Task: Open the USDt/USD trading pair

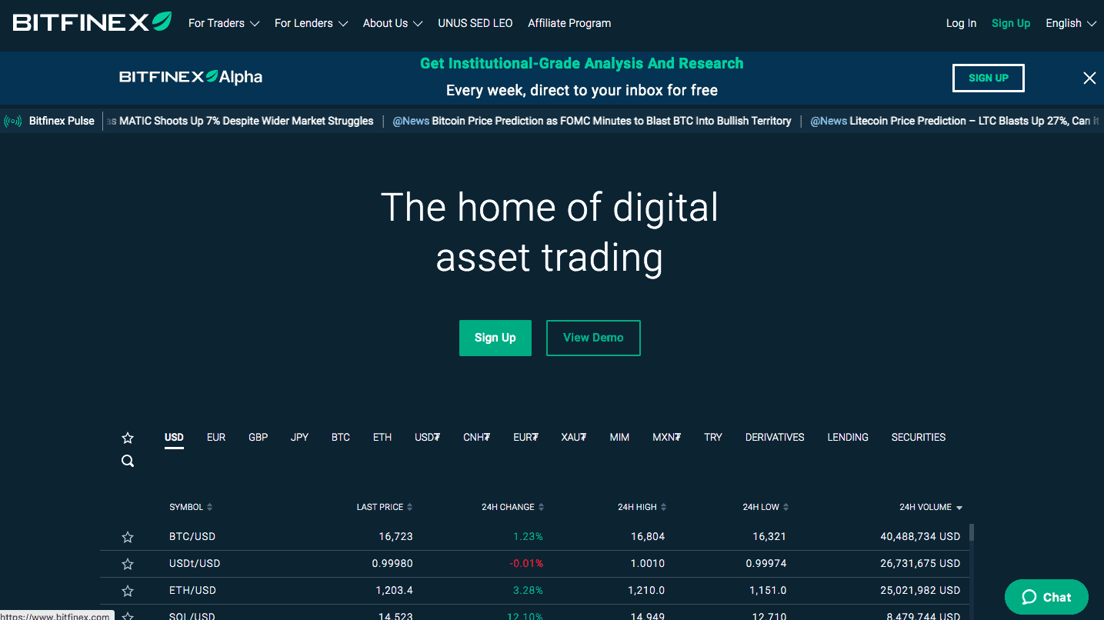Action: [195, 564]
